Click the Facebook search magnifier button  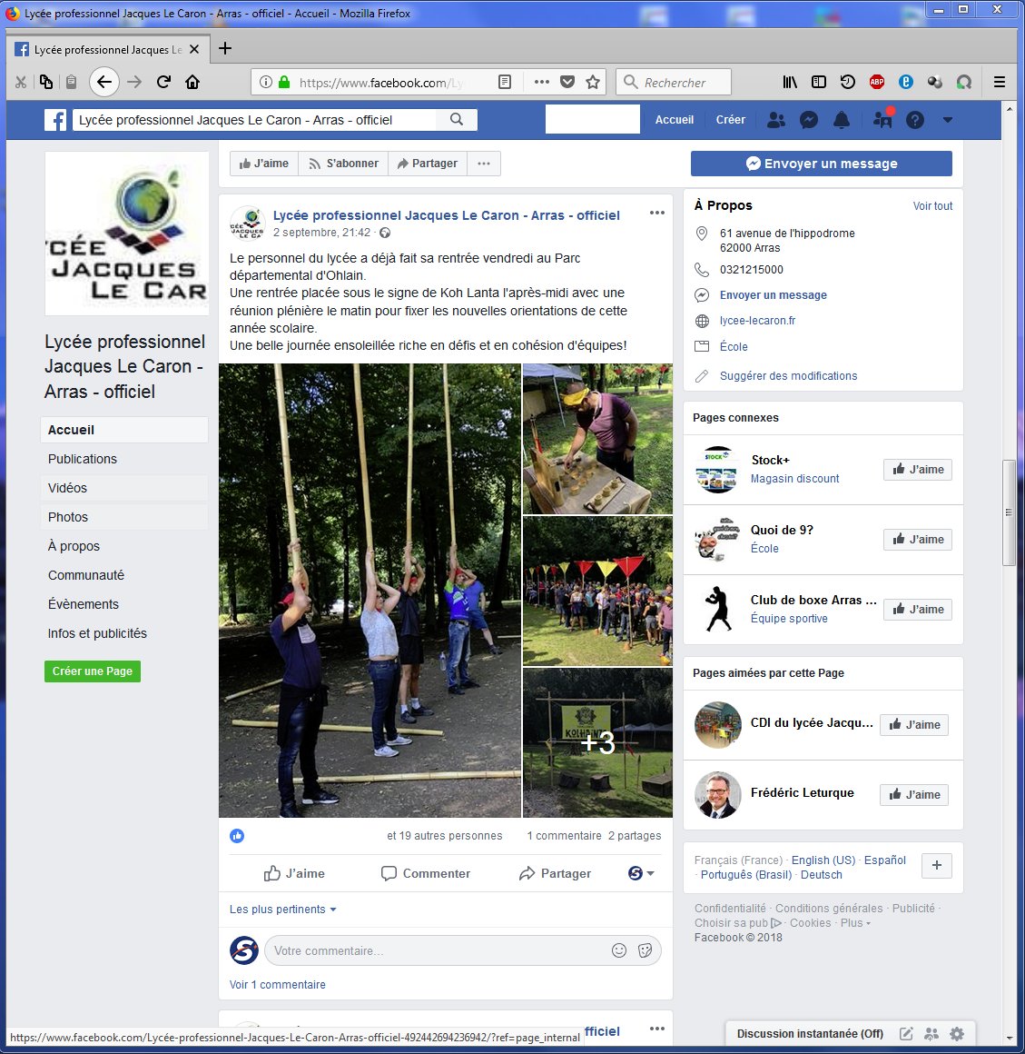coord(457,120)
